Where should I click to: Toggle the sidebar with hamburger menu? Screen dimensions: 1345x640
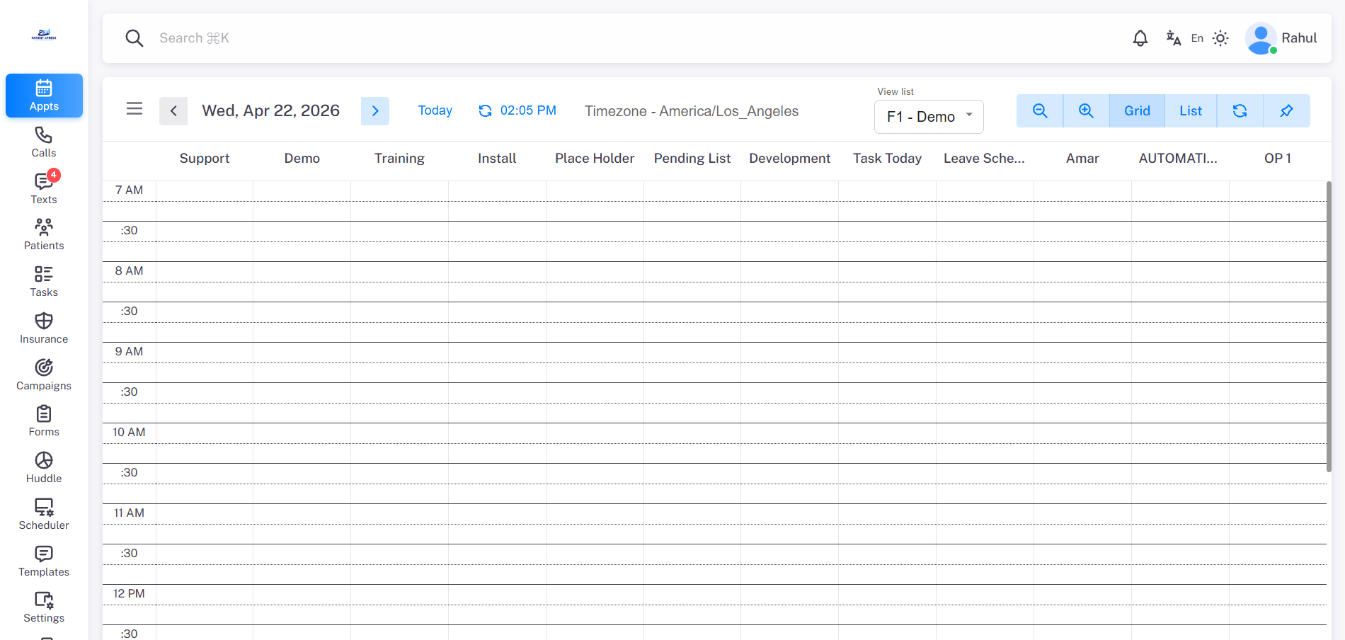point(134,109)
